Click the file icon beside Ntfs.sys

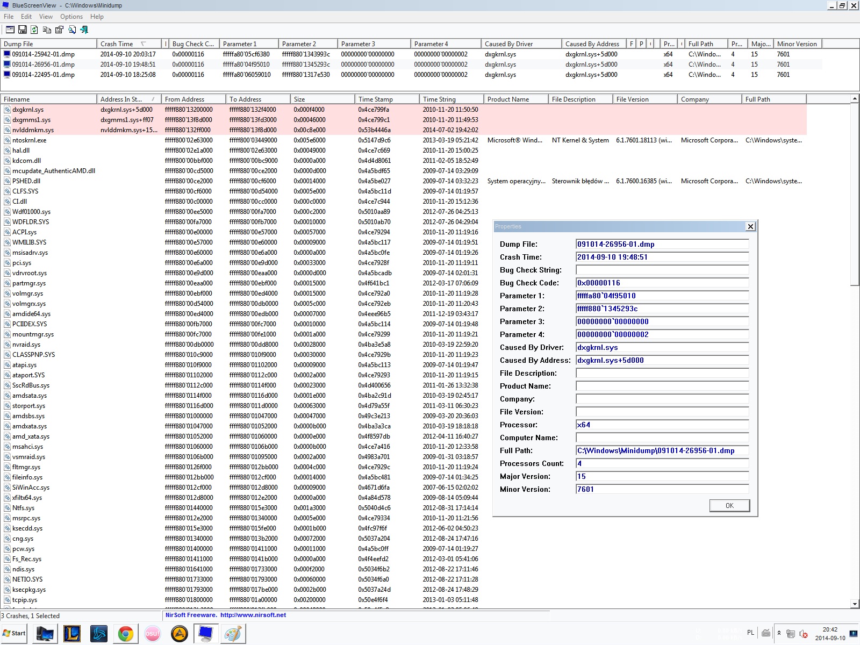[7, 508]
